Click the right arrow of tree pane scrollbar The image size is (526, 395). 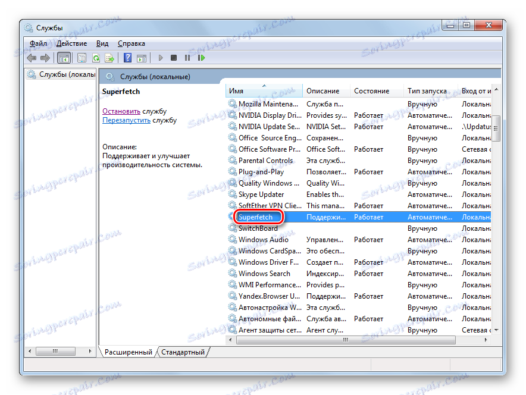click(x=90, y=351)
